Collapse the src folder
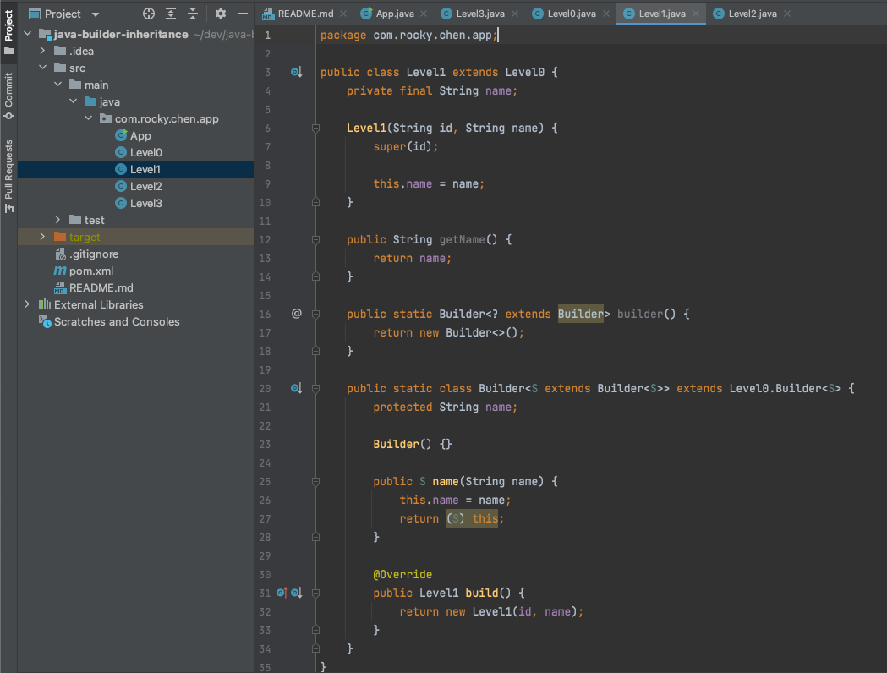This screenshot has height=673, width=887. click(42, 68)
